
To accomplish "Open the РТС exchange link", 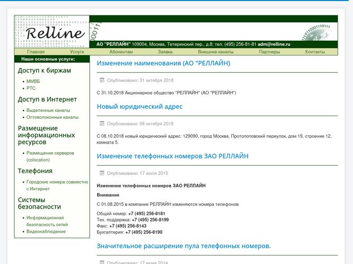I will (31, 88).
